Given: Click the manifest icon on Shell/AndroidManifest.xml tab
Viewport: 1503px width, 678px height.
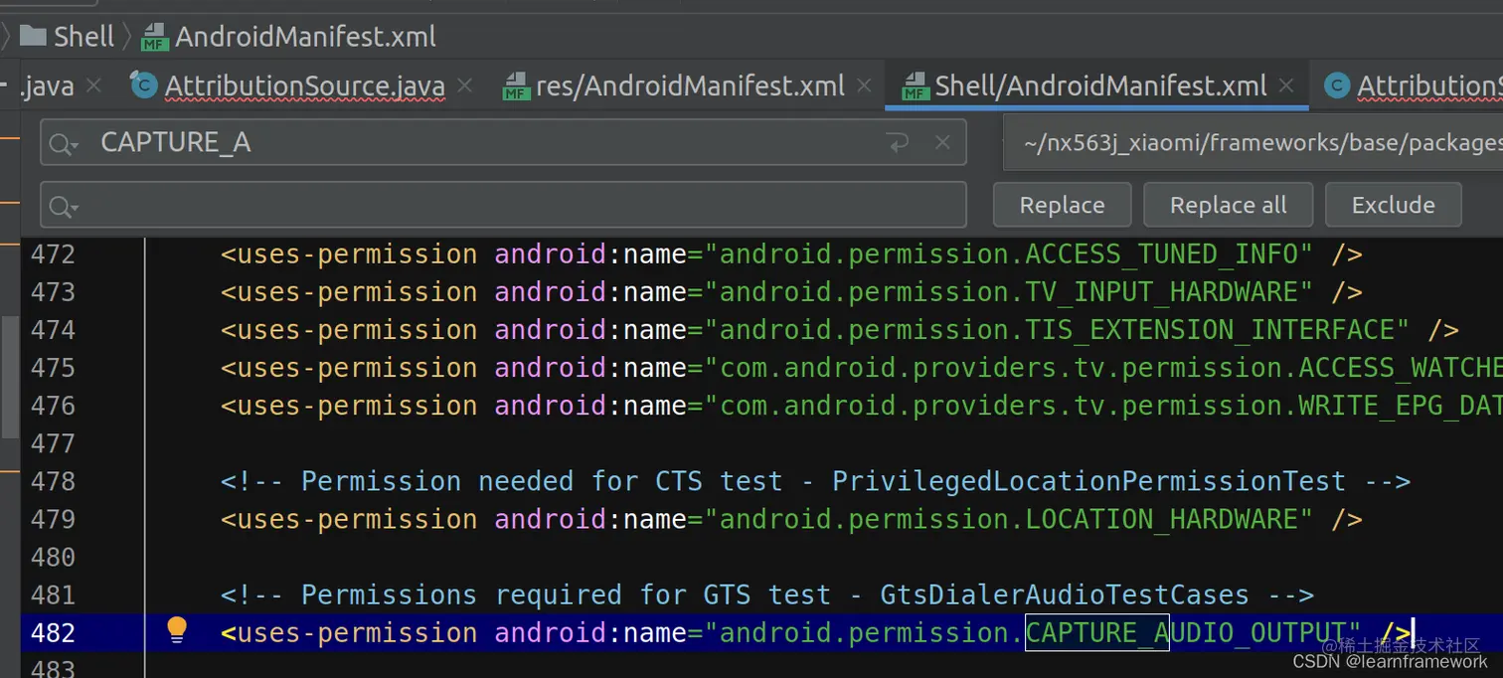Looking at the screenshot, I should 915,87.
